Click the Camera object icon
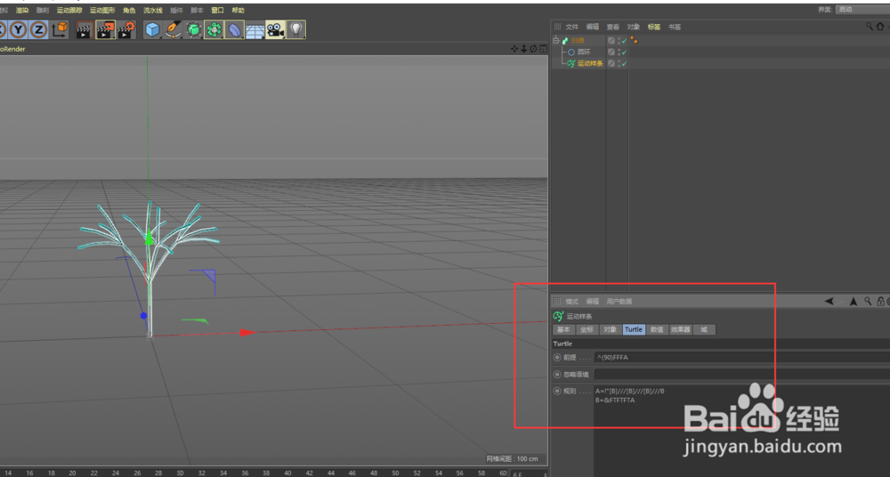Screen dimensions: 890x477 point(275,29)
